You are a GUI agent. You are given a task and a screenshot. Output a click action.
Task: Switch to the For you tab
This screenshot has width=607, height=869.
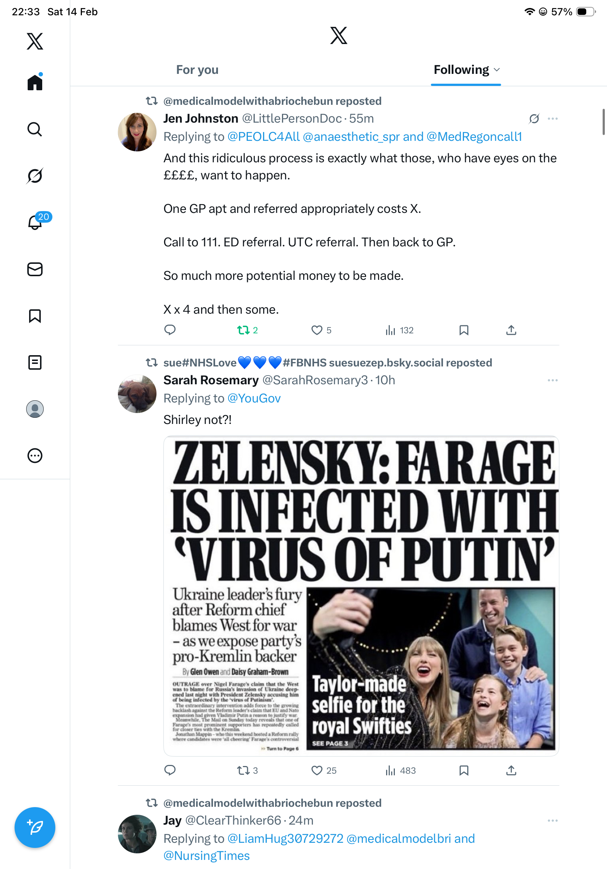point(197,70)
